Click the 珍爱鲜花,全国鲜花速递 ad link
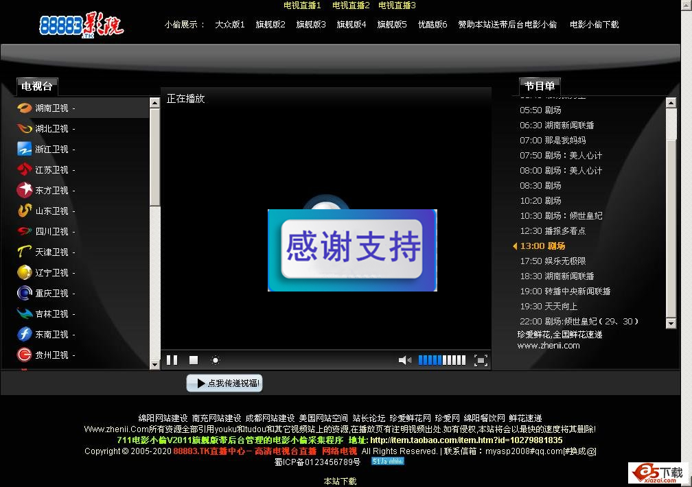The image size is (692, 487). point(560,334)
